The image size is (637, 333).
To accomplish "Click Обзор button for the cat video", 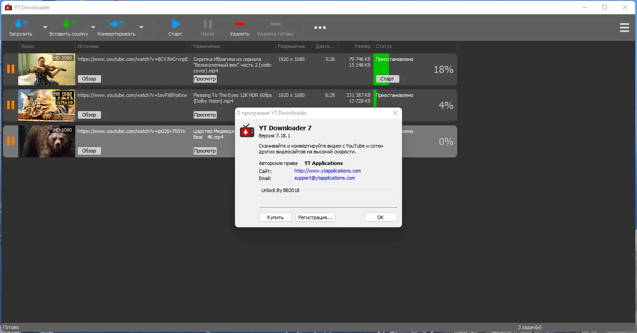I will point(89,115).
